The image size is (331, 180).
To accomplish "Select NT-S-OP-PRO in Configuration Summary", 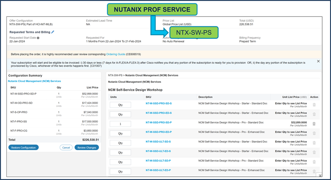I will 19,112.
